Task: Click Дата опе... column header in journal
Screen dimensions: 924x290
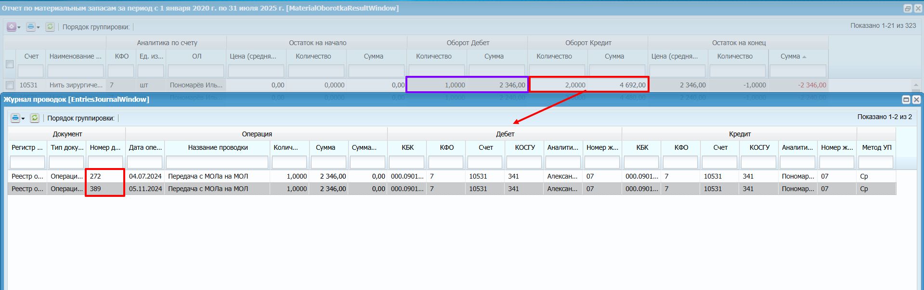Action: point(145,147)
